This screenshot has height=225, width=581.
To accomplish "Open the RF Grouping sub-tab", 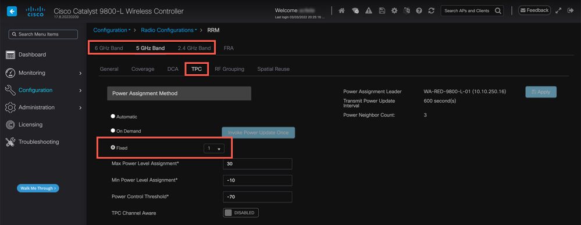I will [229, 69].
